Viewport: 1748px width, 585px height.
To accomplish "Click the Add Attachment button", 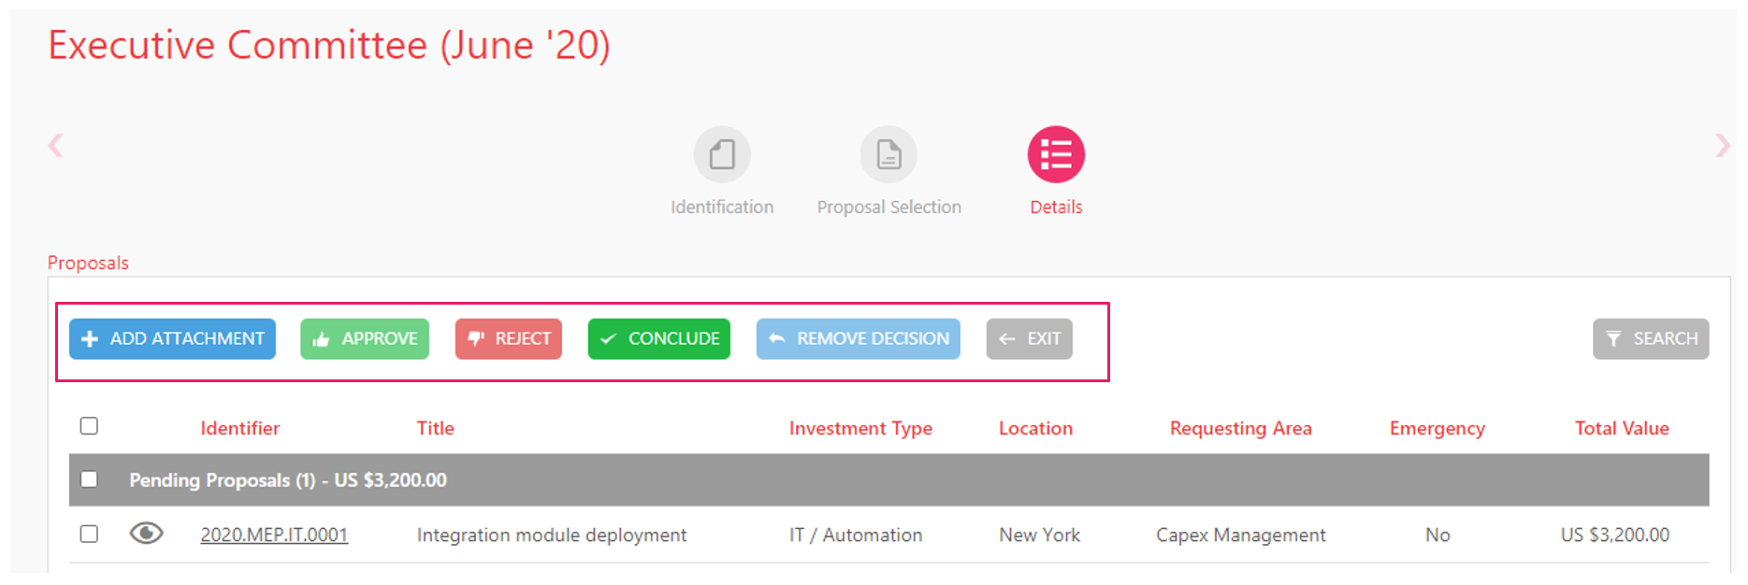I will [x=172, y=338].
